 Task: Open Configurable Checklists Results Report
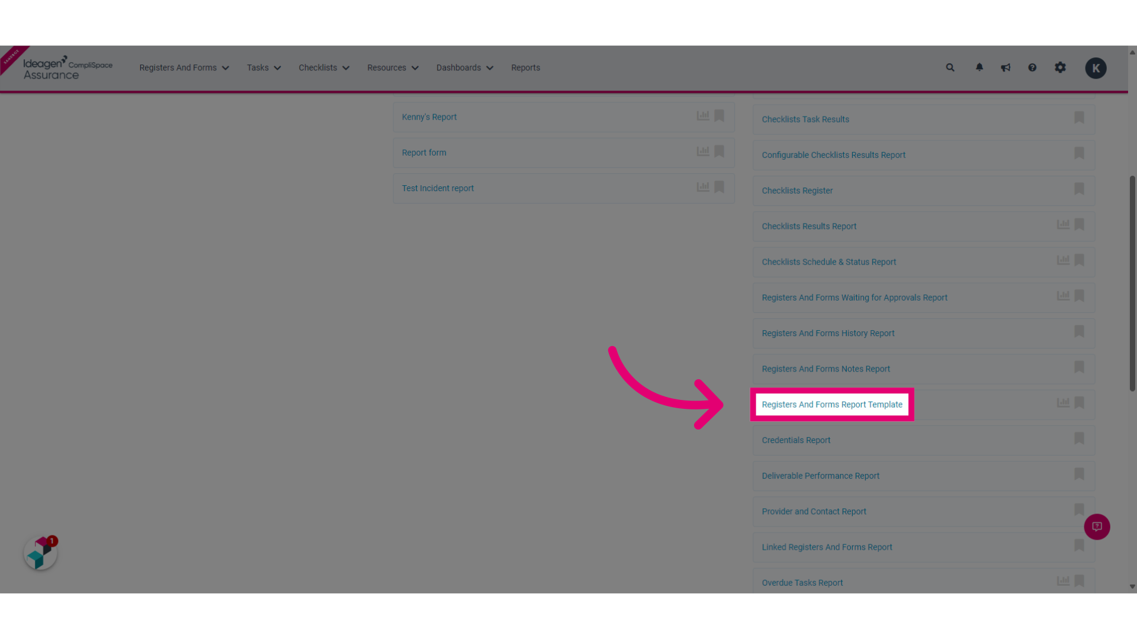[x=833, y=155]
